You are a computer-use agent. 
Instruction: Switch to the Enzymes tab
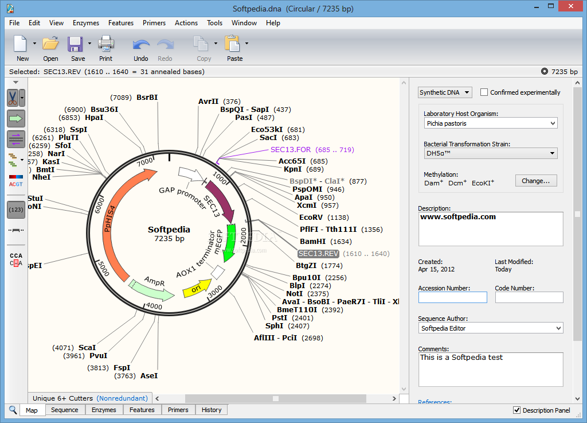coord(104,410)
